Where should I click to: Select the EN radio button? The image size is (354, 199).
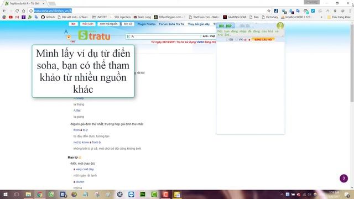[227, 39]
